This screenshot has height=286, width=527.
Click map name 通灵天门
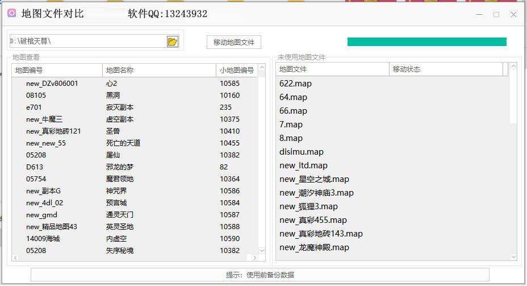point(120,215)
